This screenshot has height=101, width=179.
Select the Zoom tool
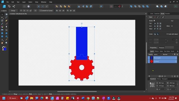tap(6, 43)
